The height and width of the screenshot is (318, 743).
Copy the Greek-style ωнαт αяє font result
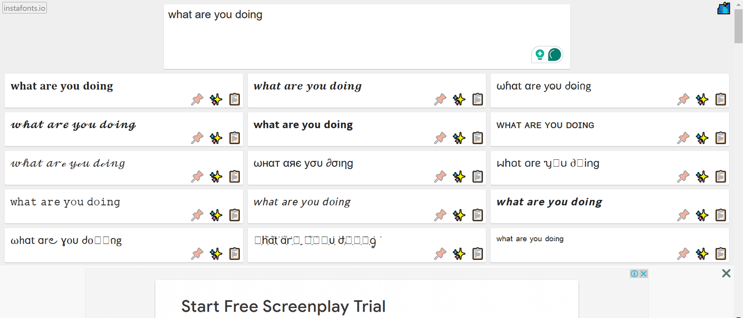point(477,177)
